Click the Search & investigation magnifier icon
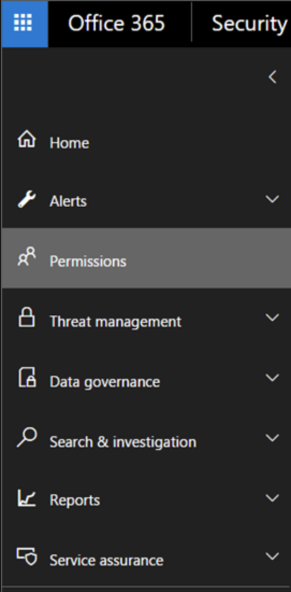 [x=27, y=437]
